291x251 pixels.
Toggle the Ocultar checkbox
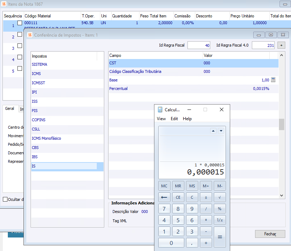(x=5, y=199)
